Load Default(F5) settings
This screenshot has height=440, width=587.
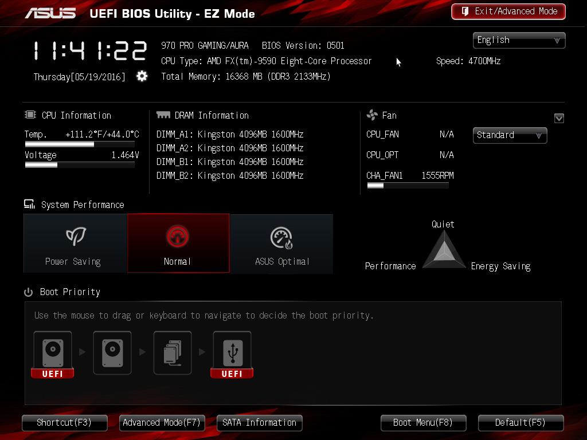coord(521,423)
